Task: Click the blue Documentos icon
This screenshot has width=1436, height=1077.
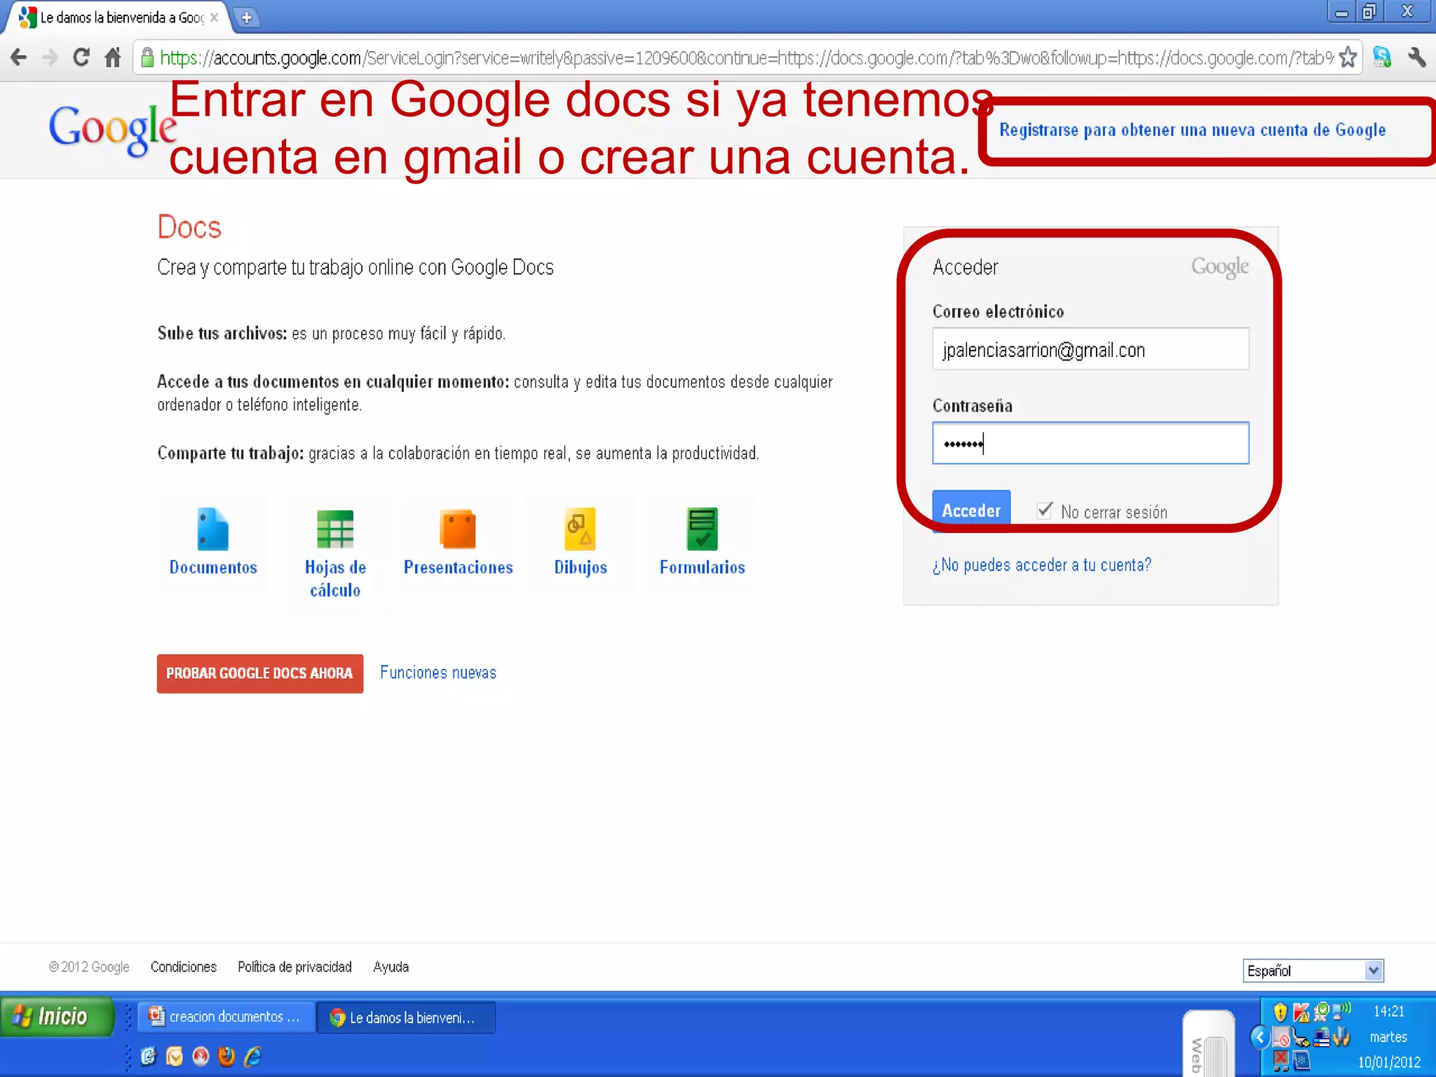Action: (212, 529)
